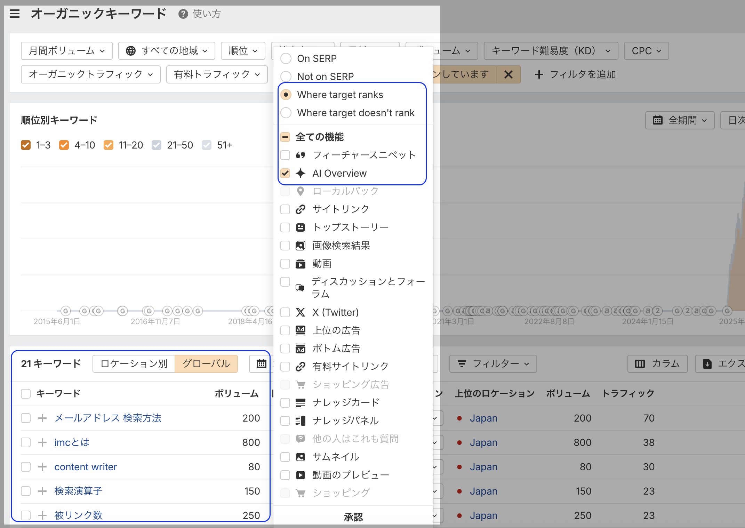Open the hamburger menu icon
This screenshot has width=745, height=528.
15,14
